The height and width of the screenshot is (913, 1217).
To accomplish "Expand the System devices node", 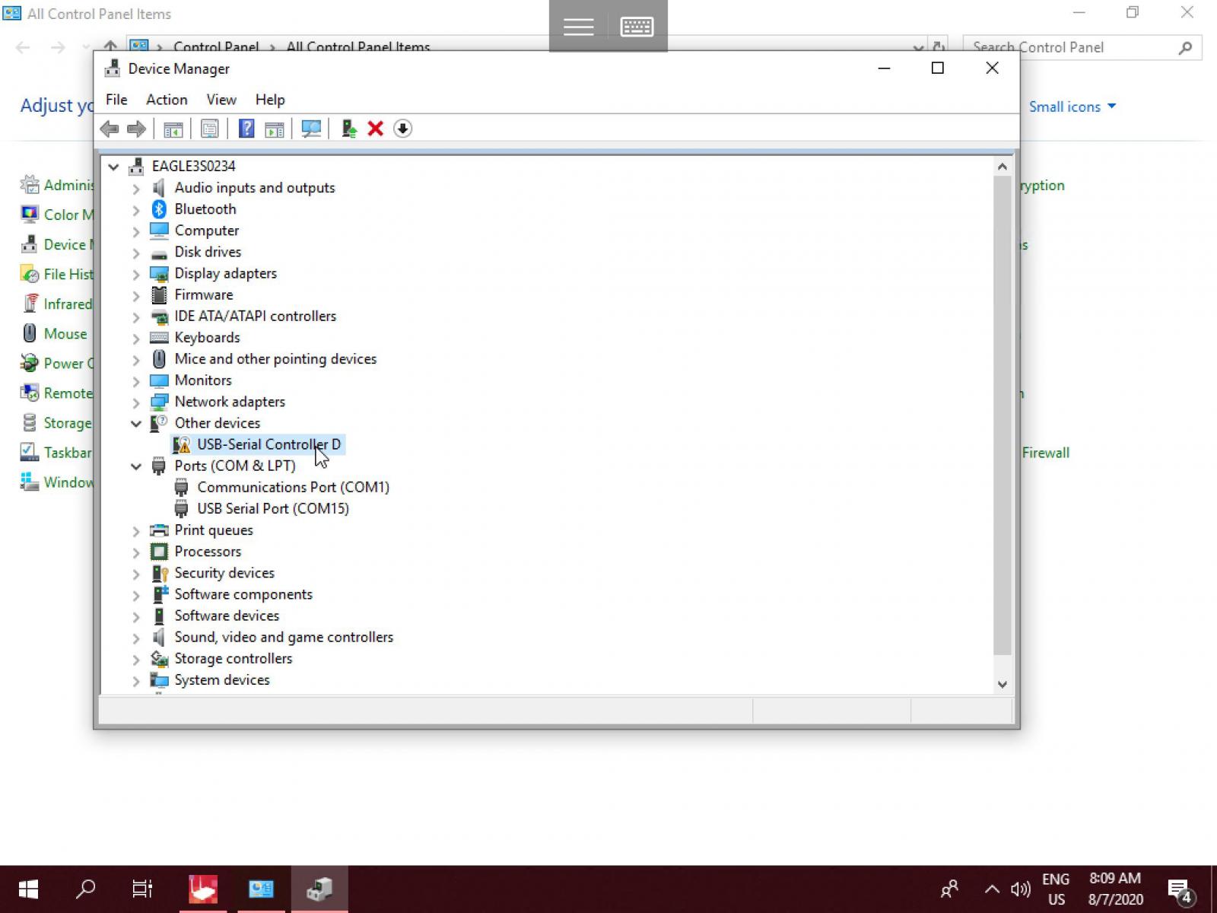I will point(136,681).
